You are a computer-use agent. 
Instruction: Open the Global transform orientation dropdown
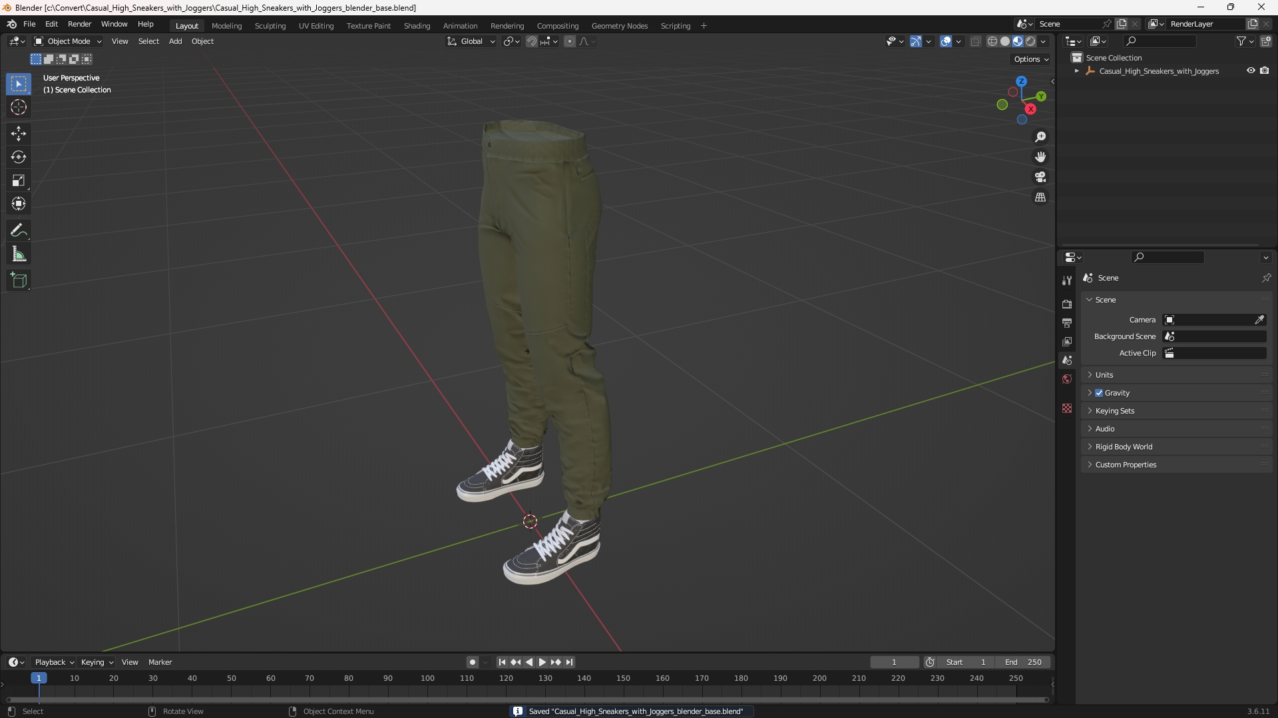(471, 41)
